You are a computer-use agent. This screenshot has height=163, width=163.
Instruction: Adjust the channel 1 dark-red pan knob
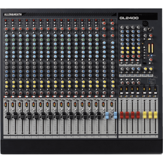click(6, 93)
